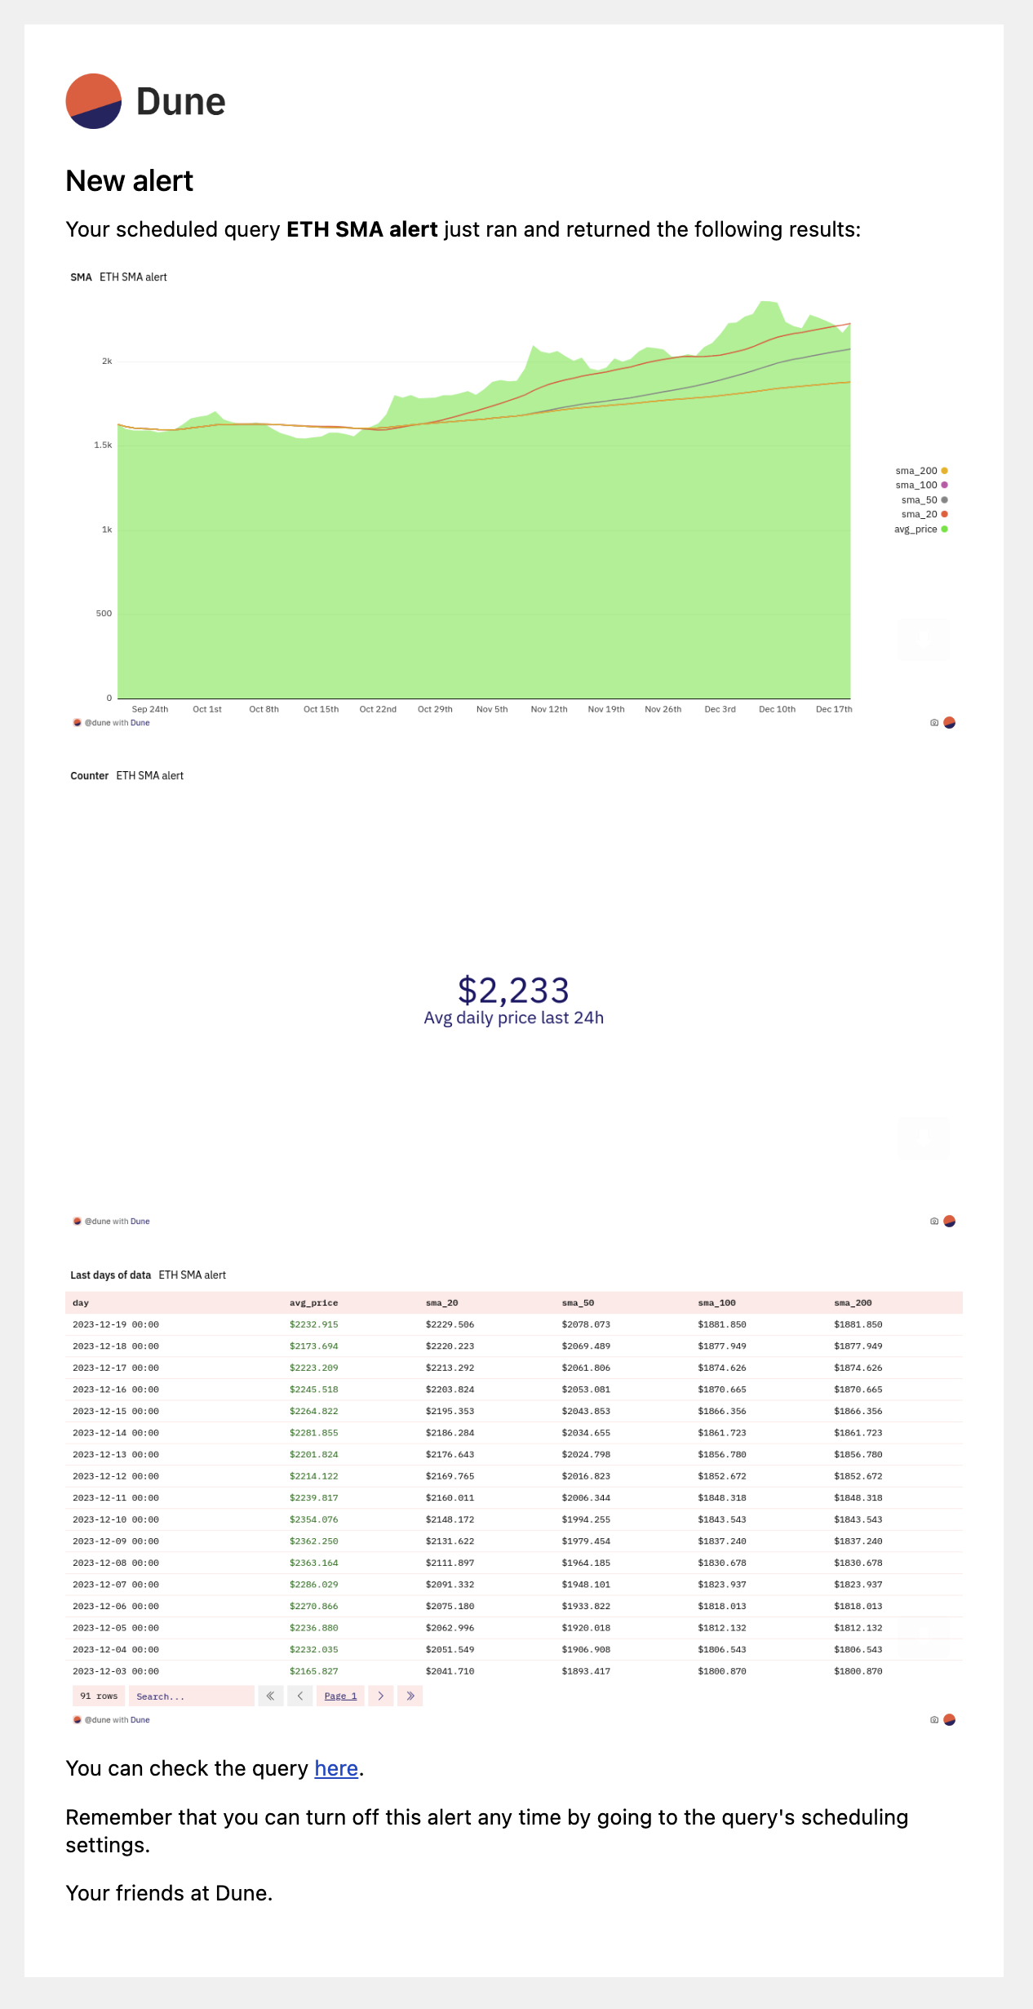This screenshot has width=1033, height=2009.
Task: Click the 2023-12-14 00:00 day cell
Action: coord(116,1433)
